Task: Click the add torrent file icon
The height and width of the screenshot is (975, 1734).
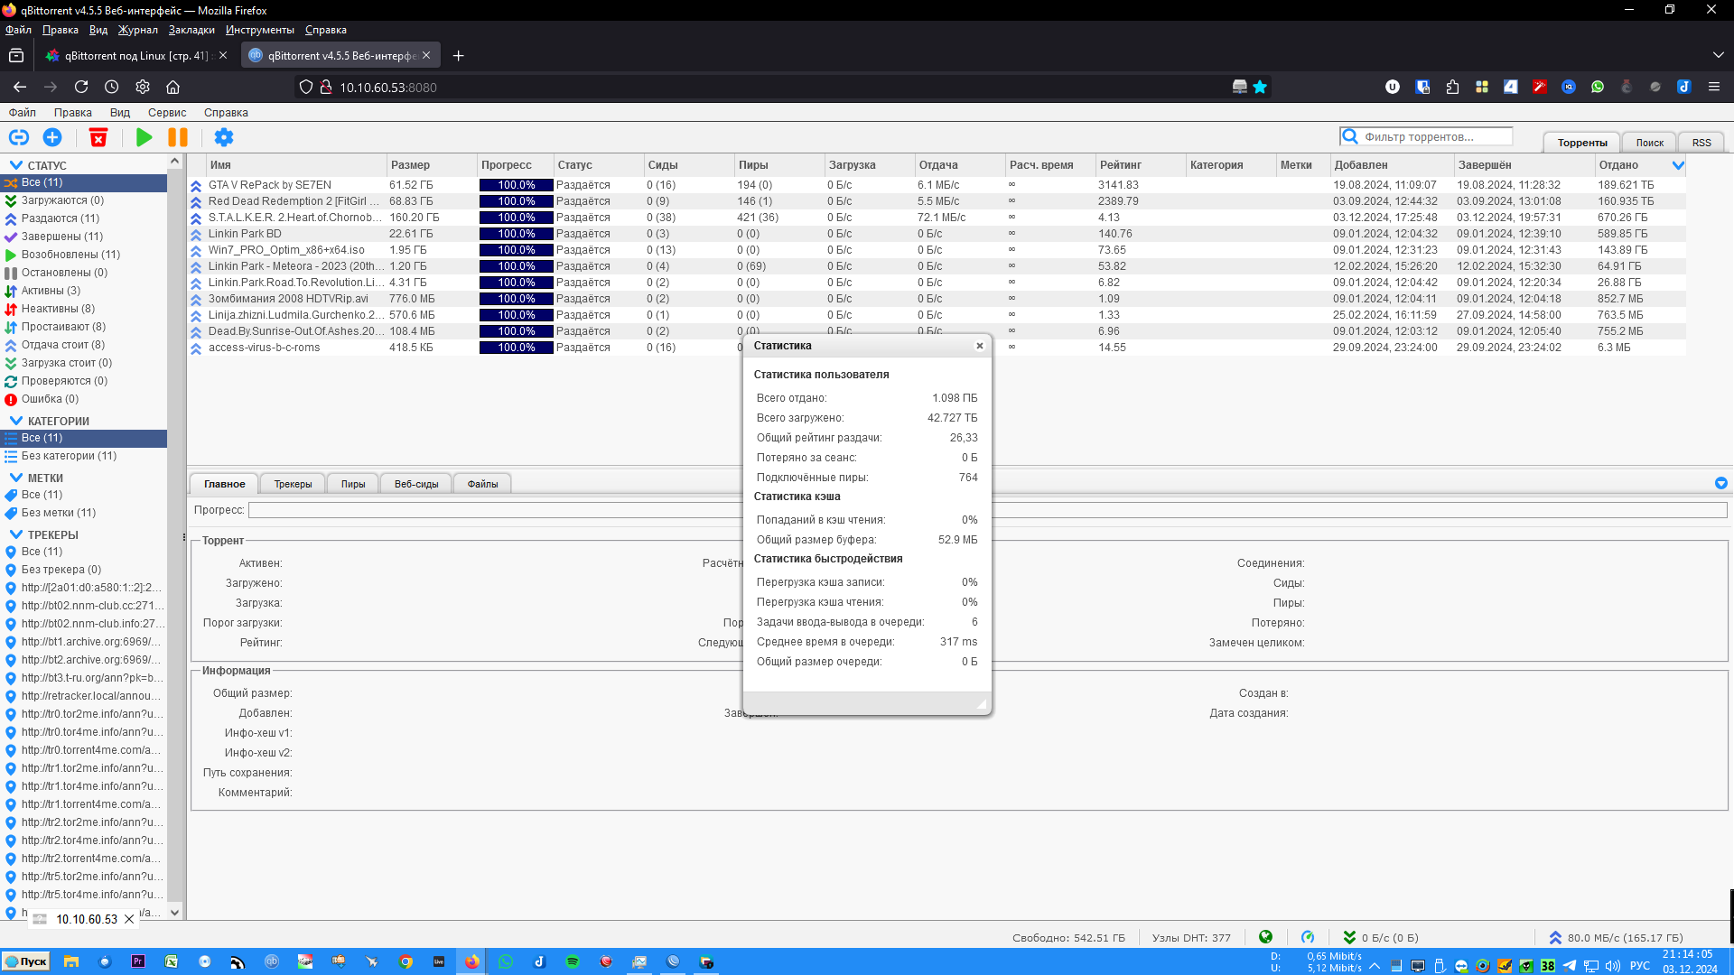Action: 52,137
